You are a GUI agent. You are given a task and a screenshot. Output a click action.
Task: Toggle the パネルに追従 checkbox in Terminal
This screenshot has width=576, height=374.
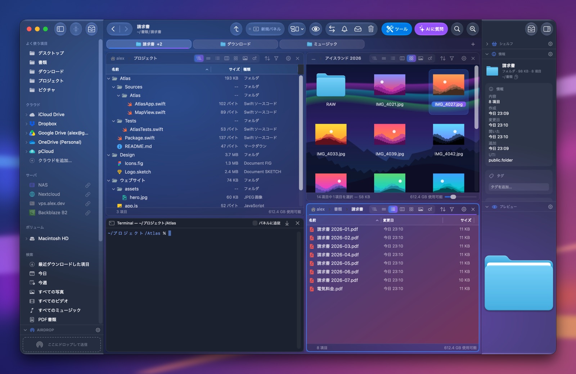[x=255, y=223]
